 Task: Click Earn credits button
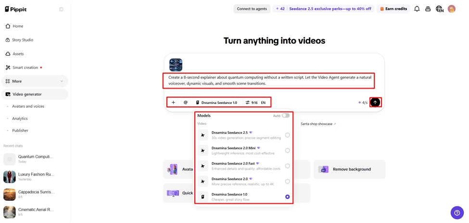(x=393, y=9)
